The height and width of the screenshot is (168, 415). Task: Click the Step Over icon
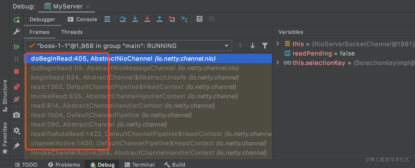coord(123,19)
